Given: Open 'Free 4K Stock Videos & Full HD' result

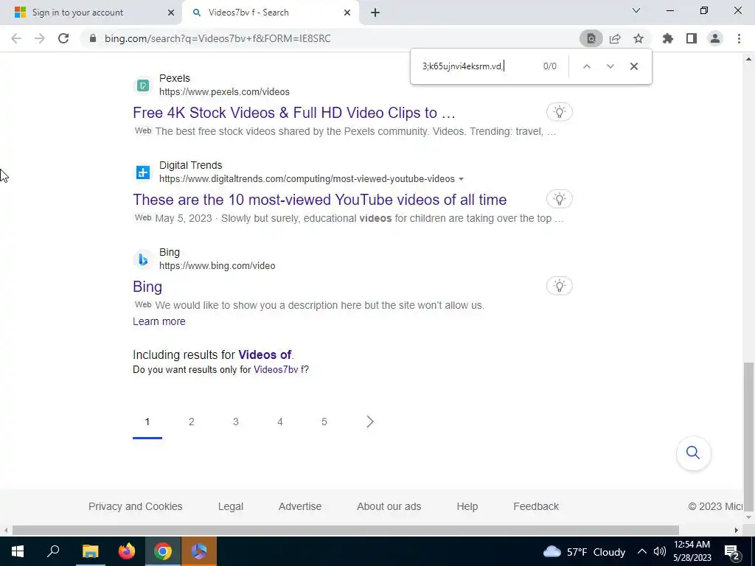Looking at the screenshot, I should [x=293, y=113].
